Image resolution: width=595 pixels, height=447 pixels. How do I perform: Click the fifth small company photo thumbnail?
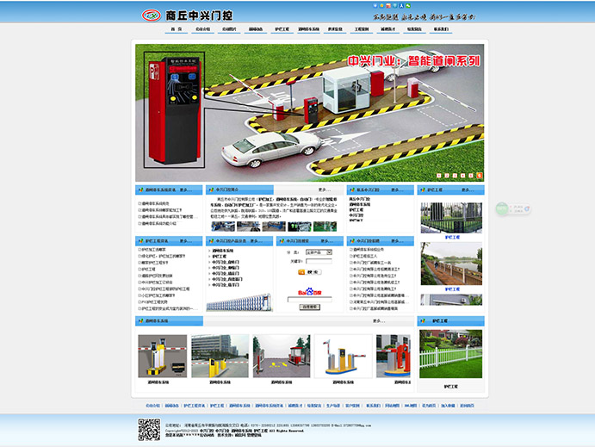(x=325, y=227)
